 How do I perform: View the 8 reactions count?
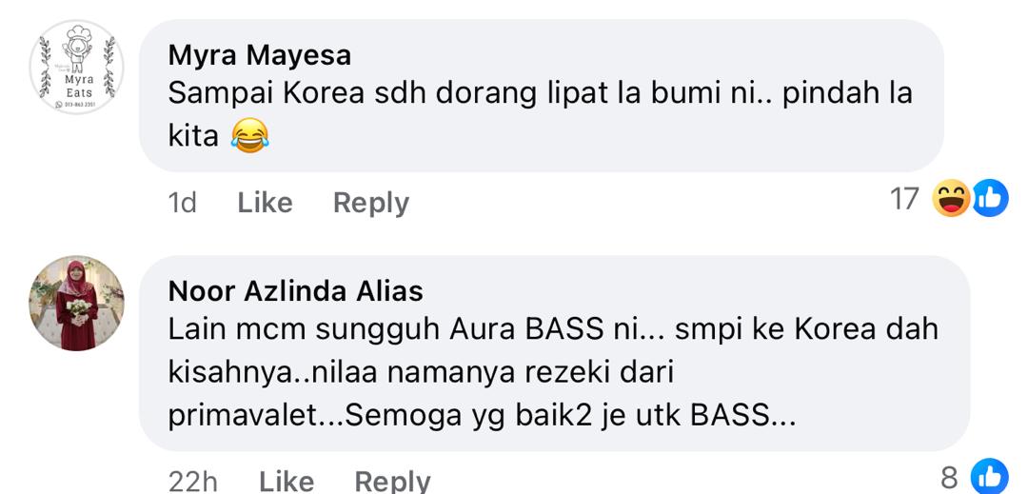pyautogui.click(x=949, y=478)
